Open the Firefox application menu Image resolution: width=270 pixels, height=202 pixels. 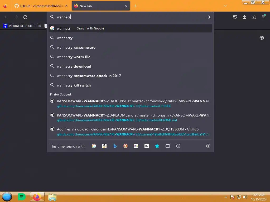264,17
